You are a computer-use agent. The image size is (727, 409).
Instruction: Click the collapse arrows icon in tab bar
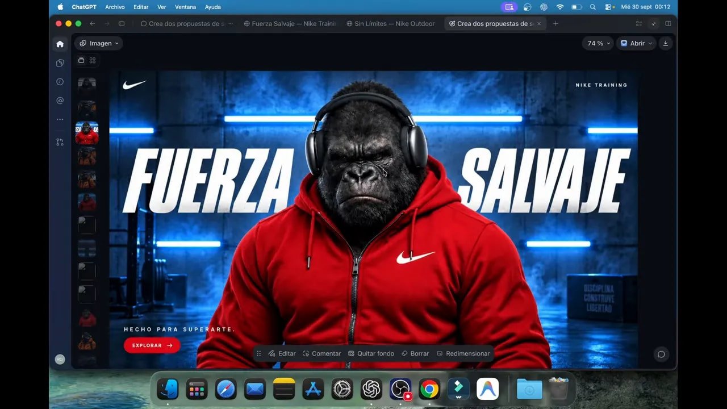[653, 23]
